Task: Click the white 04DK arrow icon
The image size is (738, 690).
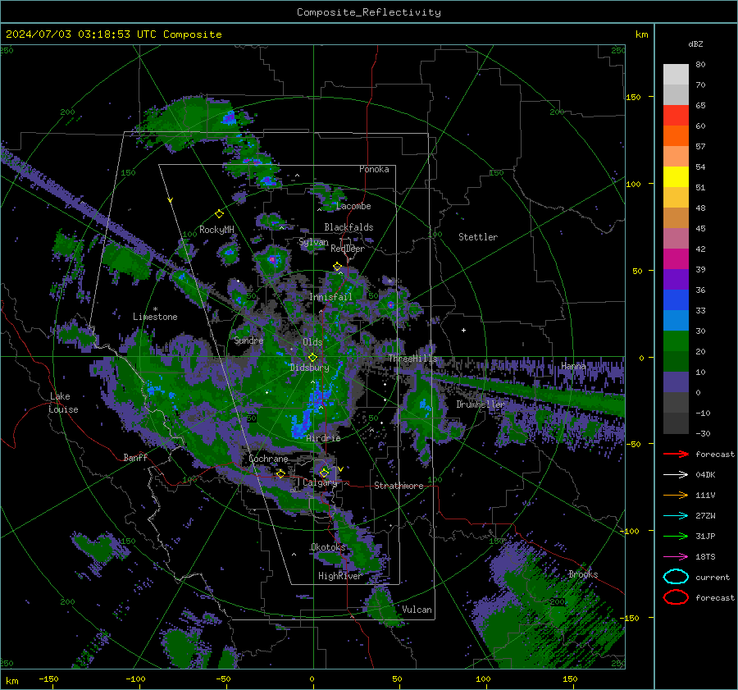Action: point(676,474)
